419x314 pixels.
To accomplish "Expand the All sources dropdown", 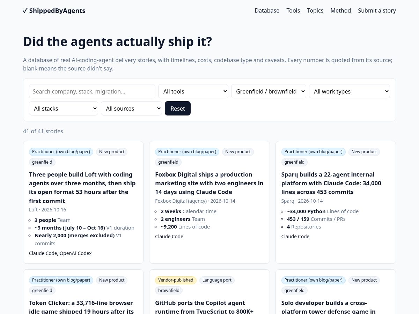I will [131, 109].
